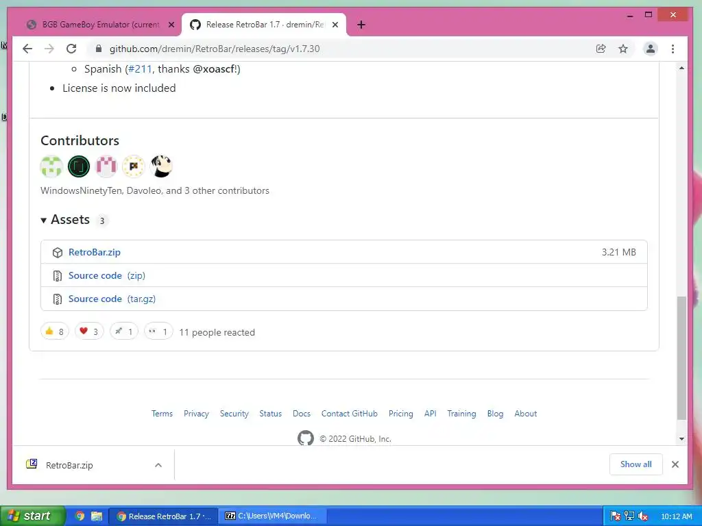Viewport: 702px width, 526px height.
Task: Select the Release RetroBar 1.7 tab
Action: pos(263,25)
